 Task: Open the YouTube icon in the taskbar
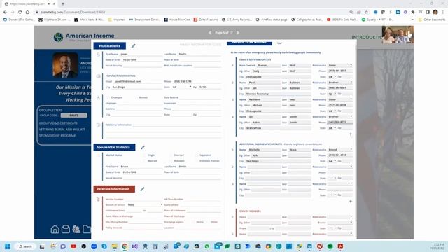[x=73, y=246]
